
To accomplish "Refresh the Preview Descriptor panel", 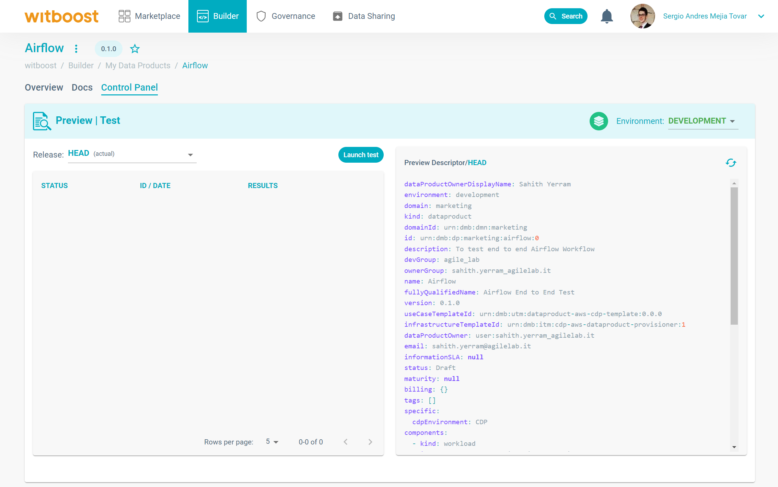I will (731, 163).
